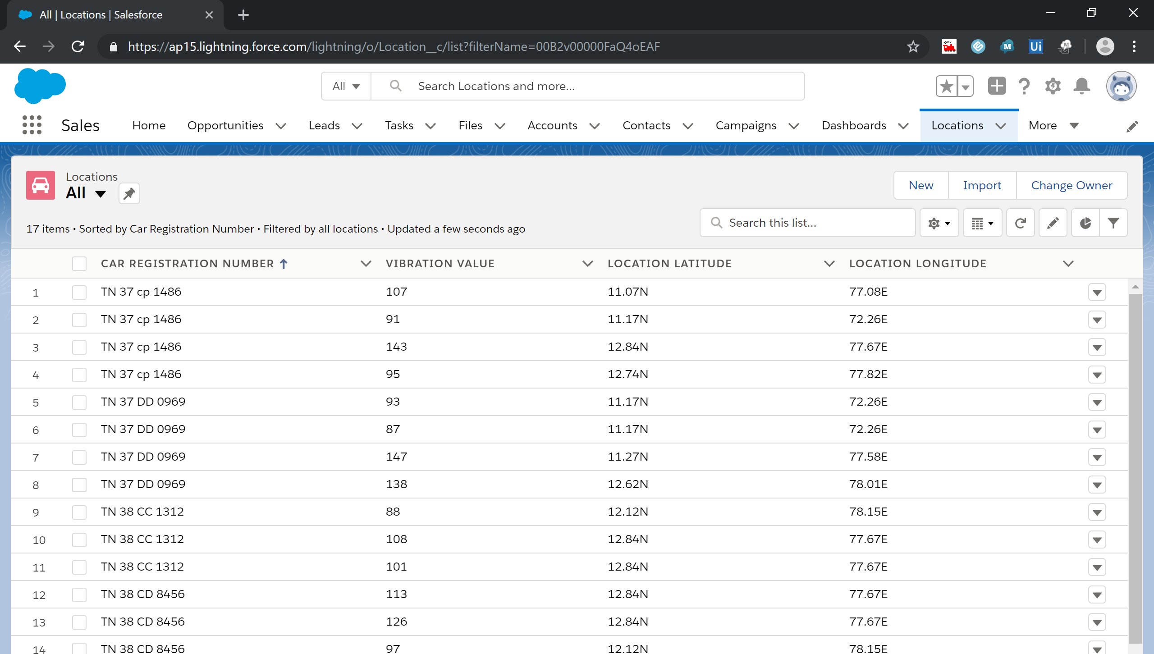
Task: Click the New button
Action: pyautogui.click(x=920, y=185)
